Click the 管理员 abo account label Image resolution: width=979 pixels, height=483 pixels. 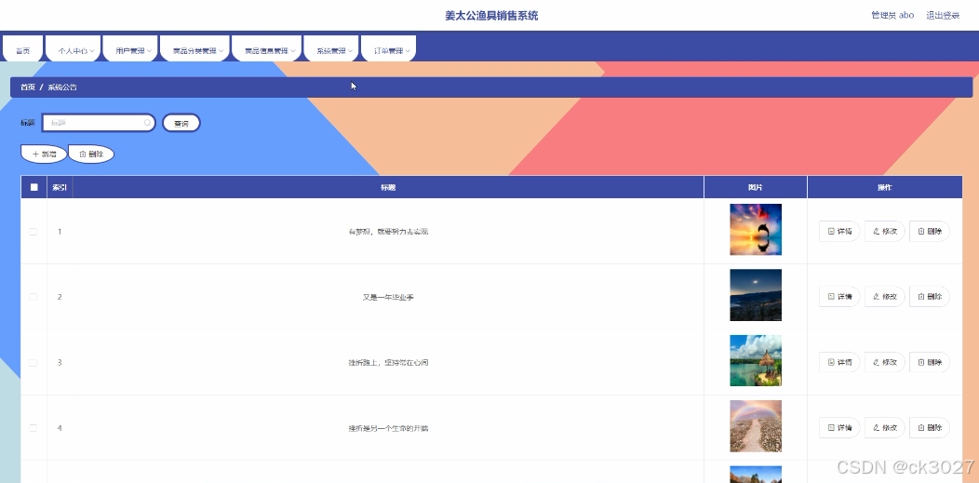coord(892,16)
